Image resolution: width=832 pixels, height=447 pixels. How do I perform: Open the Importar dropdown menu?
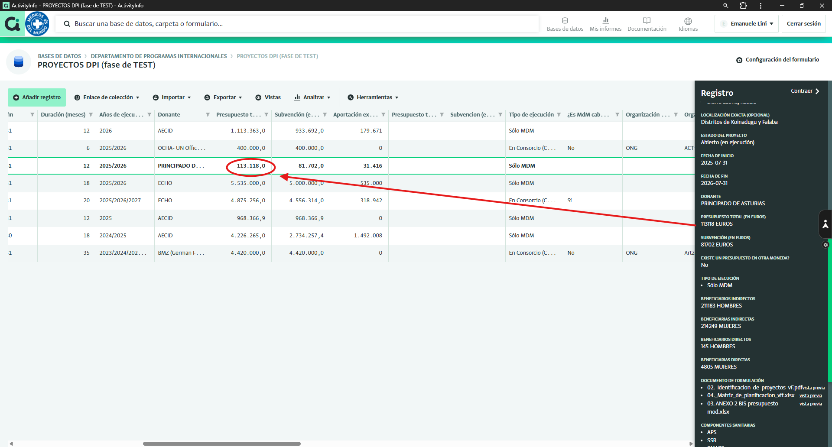tap(172, 97)
